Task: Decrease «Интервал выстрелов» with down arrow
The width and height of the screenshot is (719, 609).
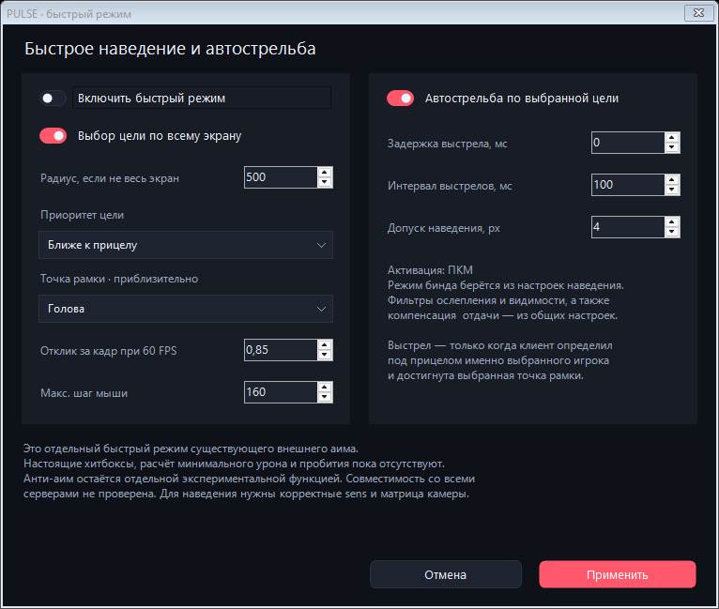Action: (672, 190)
